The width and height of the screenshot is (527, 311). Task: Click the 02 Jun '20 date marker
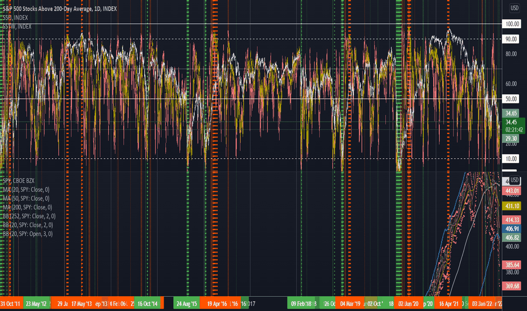[408, 304]
